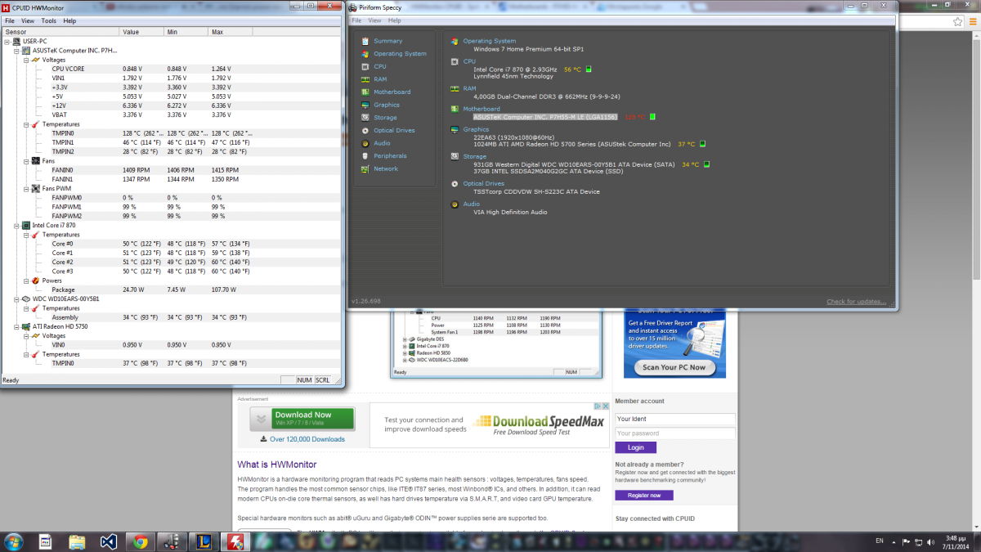Click the Register now button
Viewport: 981px width, 552px height.
[644, 496]
